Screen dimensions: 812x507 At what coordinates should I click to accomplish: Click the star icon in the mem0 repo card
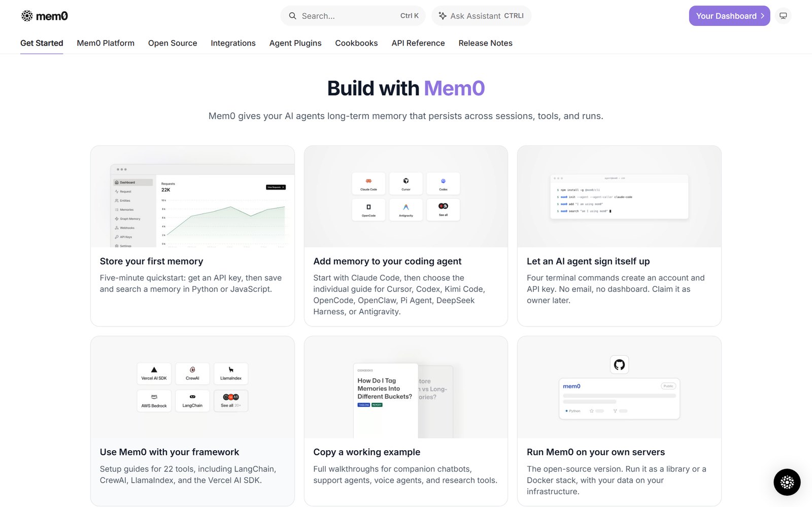(x=592, y=411)
